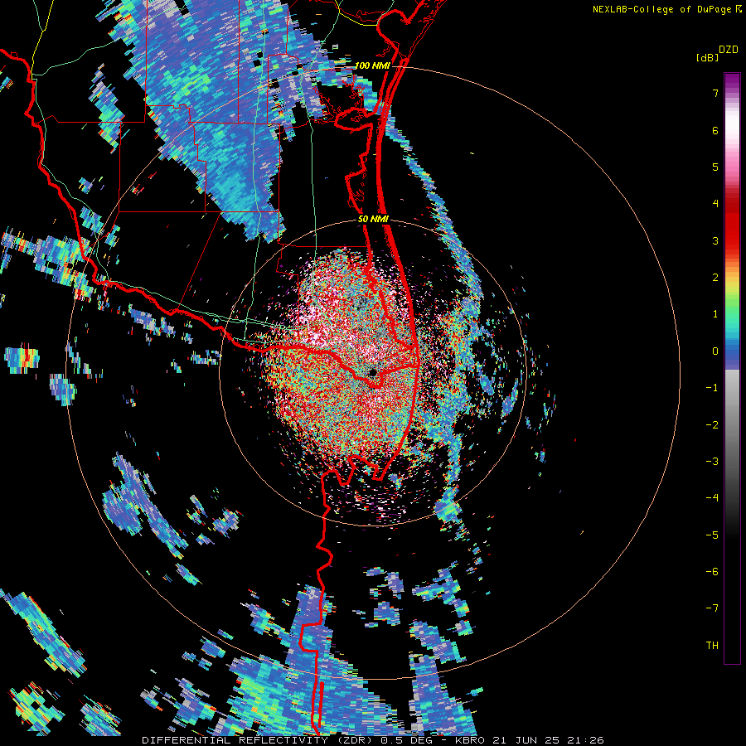This screenshot has height=746, width=746.
Task: Click the 1 value on dB scale
Action: [715, 314]
